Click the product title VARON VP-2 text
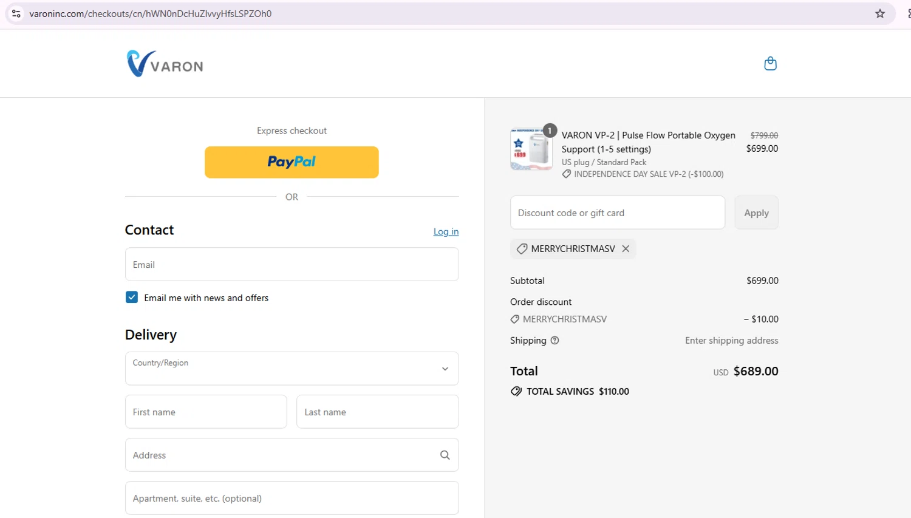The width and height of the screenshot is (911, 518). tap(649, 142)
